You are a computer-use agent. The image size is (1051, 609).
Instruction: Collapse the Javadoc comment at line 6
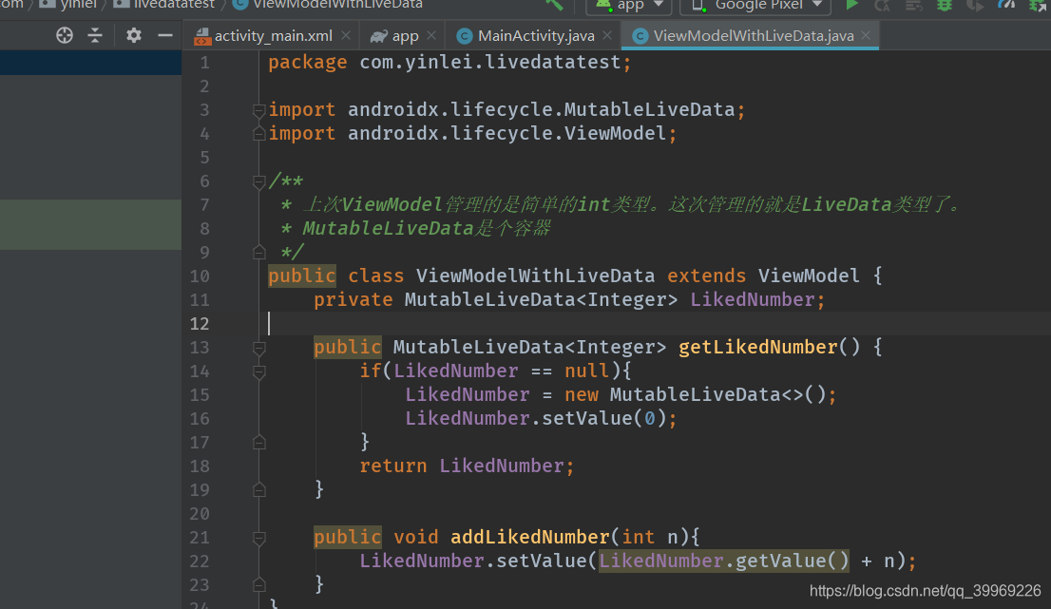[x=258, y=181]
